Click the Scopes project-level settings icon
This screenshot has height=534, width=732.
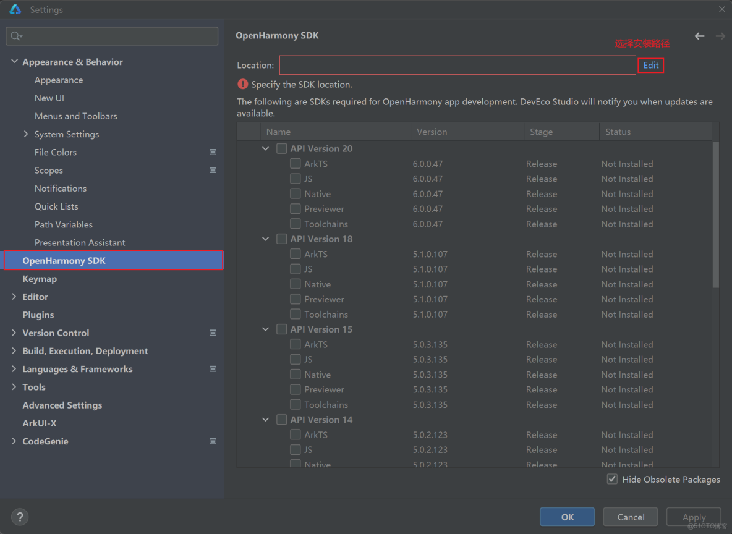[x=213, y=170]
